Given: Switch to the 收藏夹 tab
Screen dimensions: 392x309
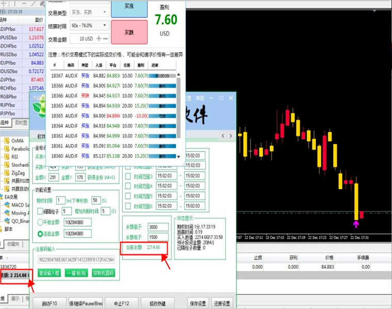Looking at the screenshot, I should (x=13, y=244).
